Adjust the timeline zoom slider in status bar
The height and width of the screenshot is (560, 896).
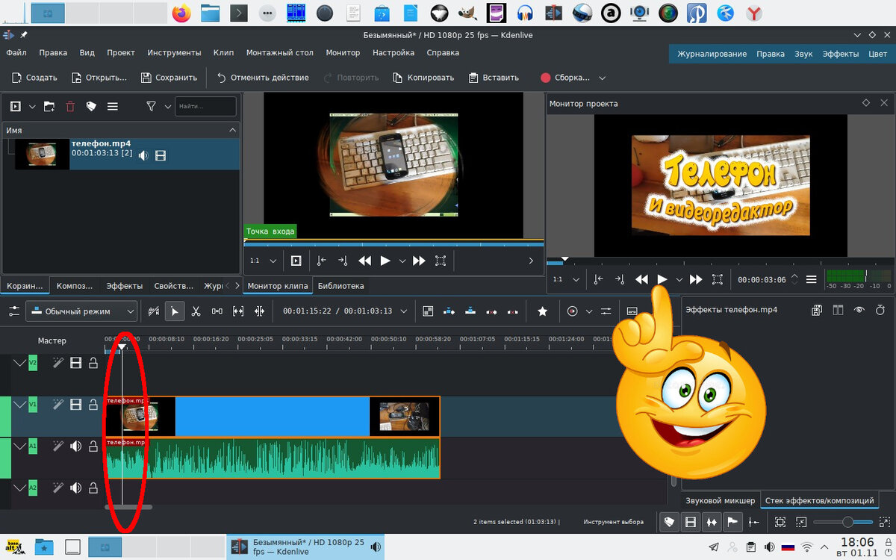click(843, 523)
